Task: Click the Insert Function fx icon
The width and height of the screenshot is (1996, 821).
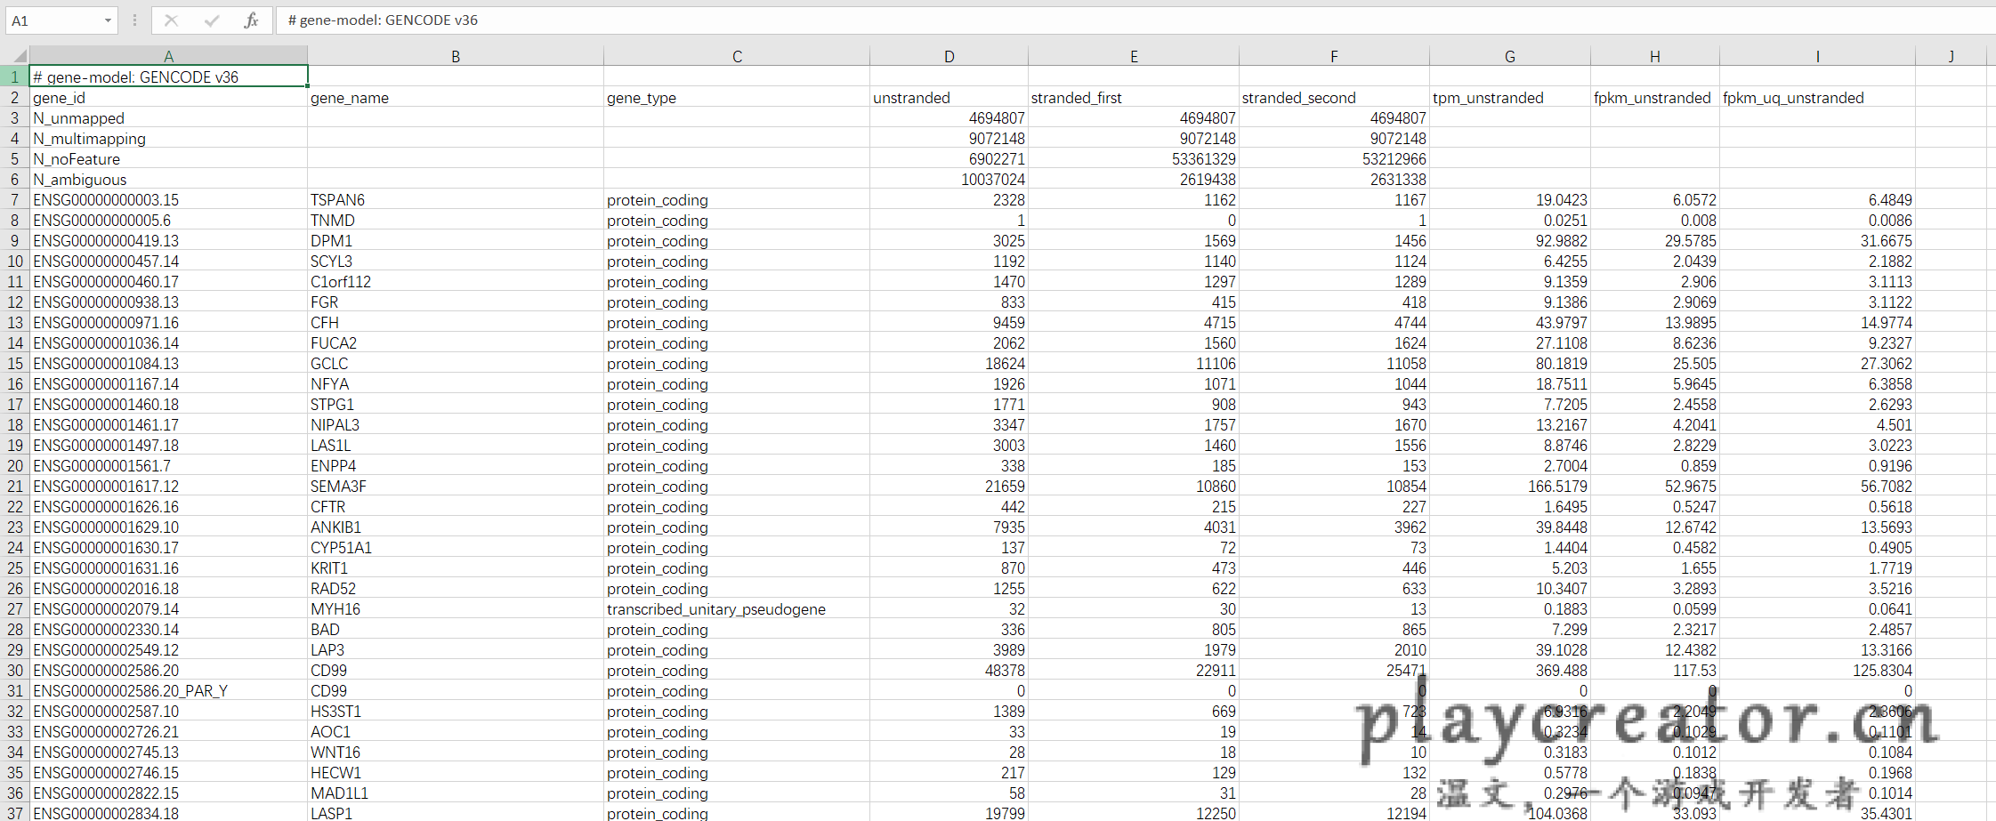Action: [x=251, y=20]
